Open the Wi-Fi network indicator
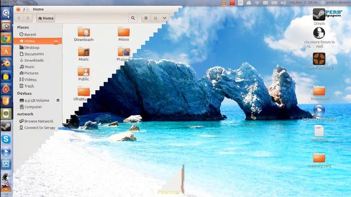The width and height of the screenshot is (351, 197). coord(257,3)
